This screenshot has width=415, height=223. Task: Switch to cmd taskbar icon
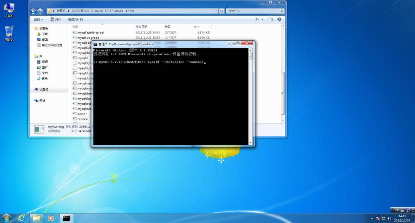tap(66, 218)
